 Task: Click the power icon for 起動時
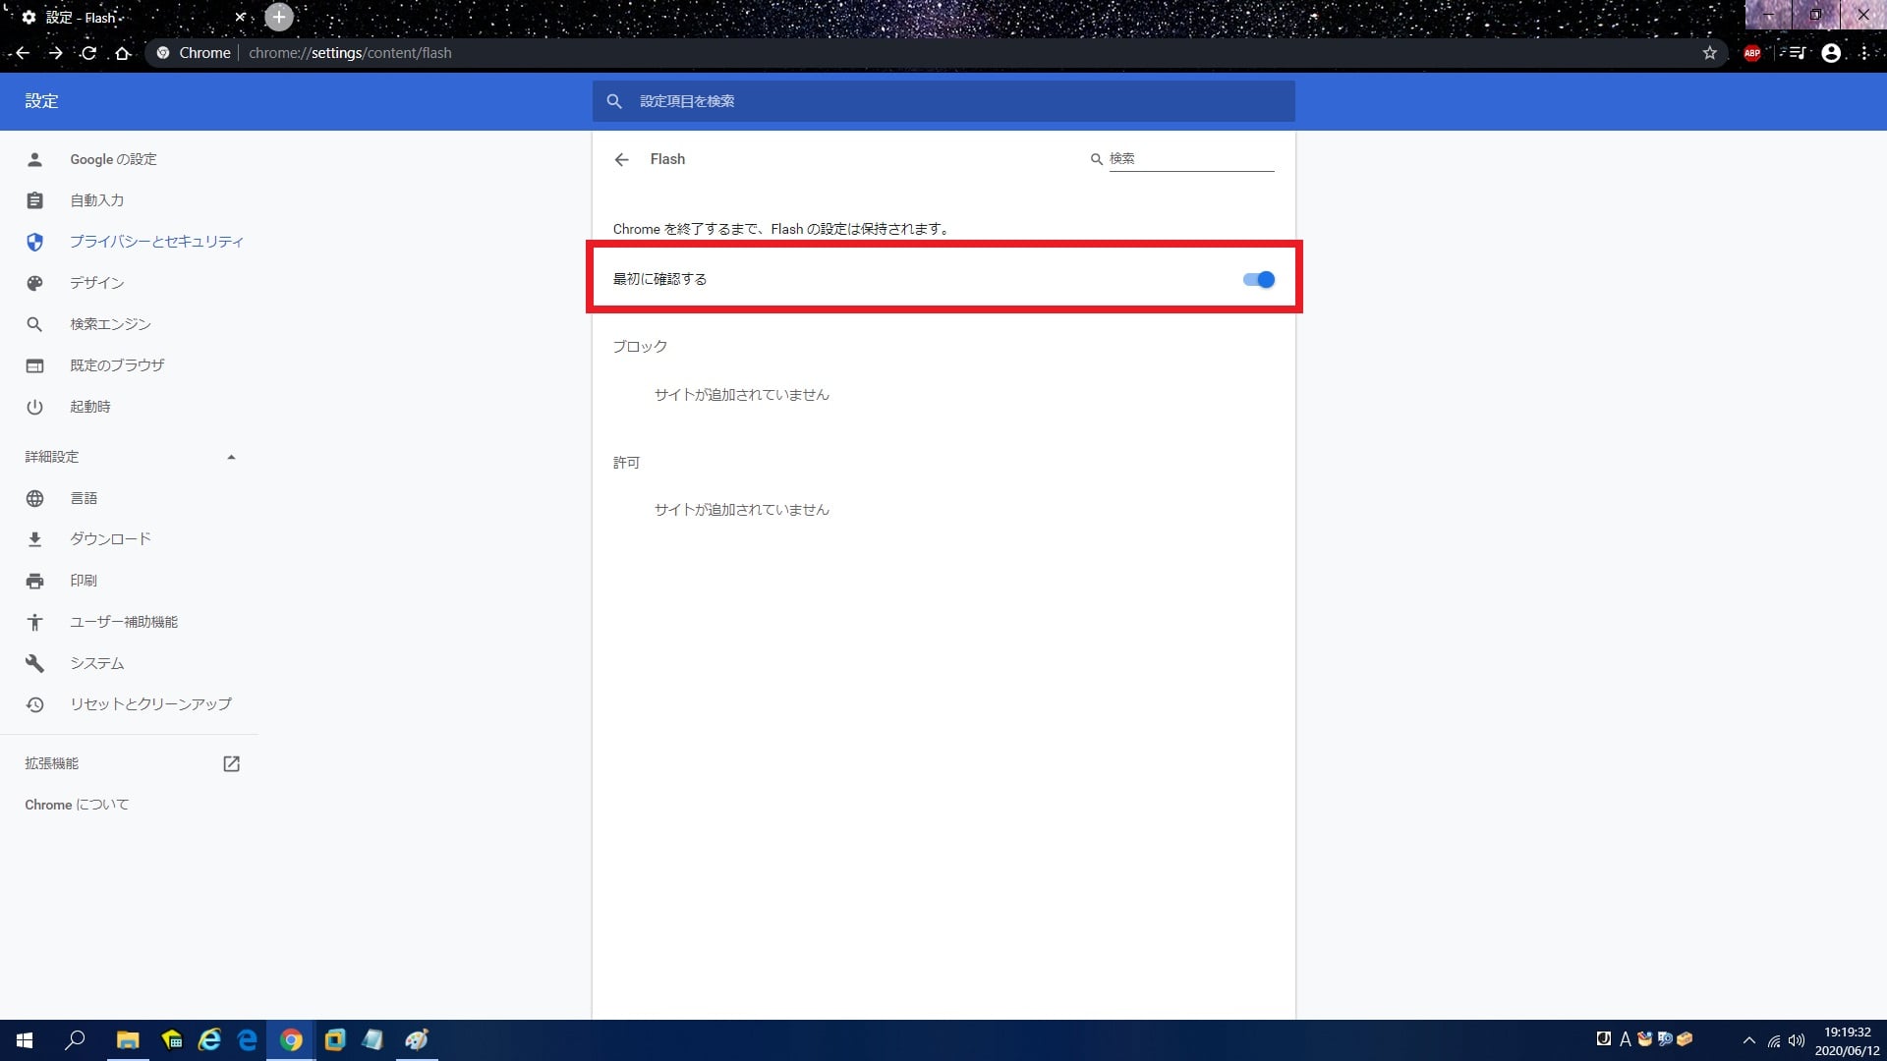pyautogui.click(x=34, y=407)
